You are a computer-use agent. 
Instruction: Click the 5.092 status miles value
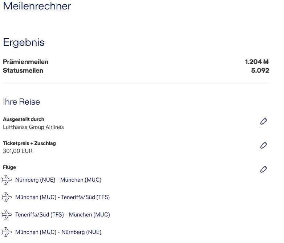(260, 70)
